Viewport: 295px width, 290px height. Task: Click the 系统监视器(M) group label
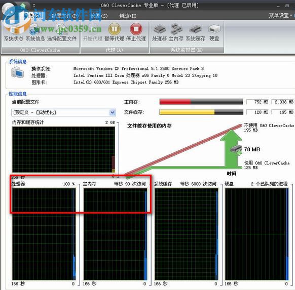(187, 50)
